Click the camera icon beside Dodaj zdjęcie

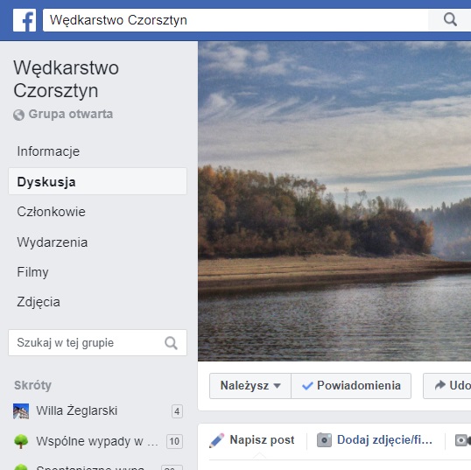point(325,440)
